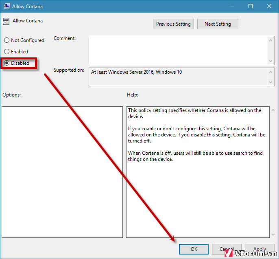This screenshot has height=259, width=279.
Task: Select the Not Configured radio button
Action: tap(24, 40)
